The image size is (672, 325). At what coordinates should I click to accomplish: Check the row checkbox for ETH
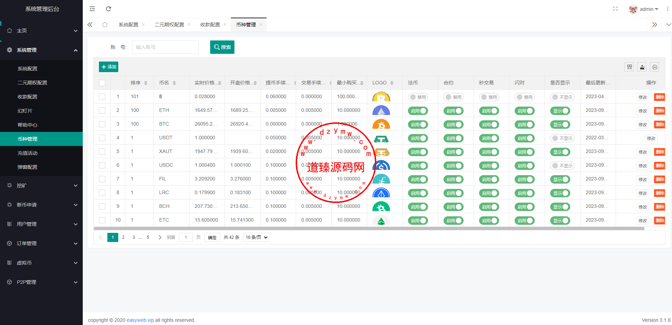[x=102, y=110]
